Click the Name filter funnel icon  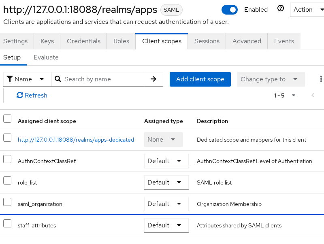pyautogui.click(x=10, y=79)
